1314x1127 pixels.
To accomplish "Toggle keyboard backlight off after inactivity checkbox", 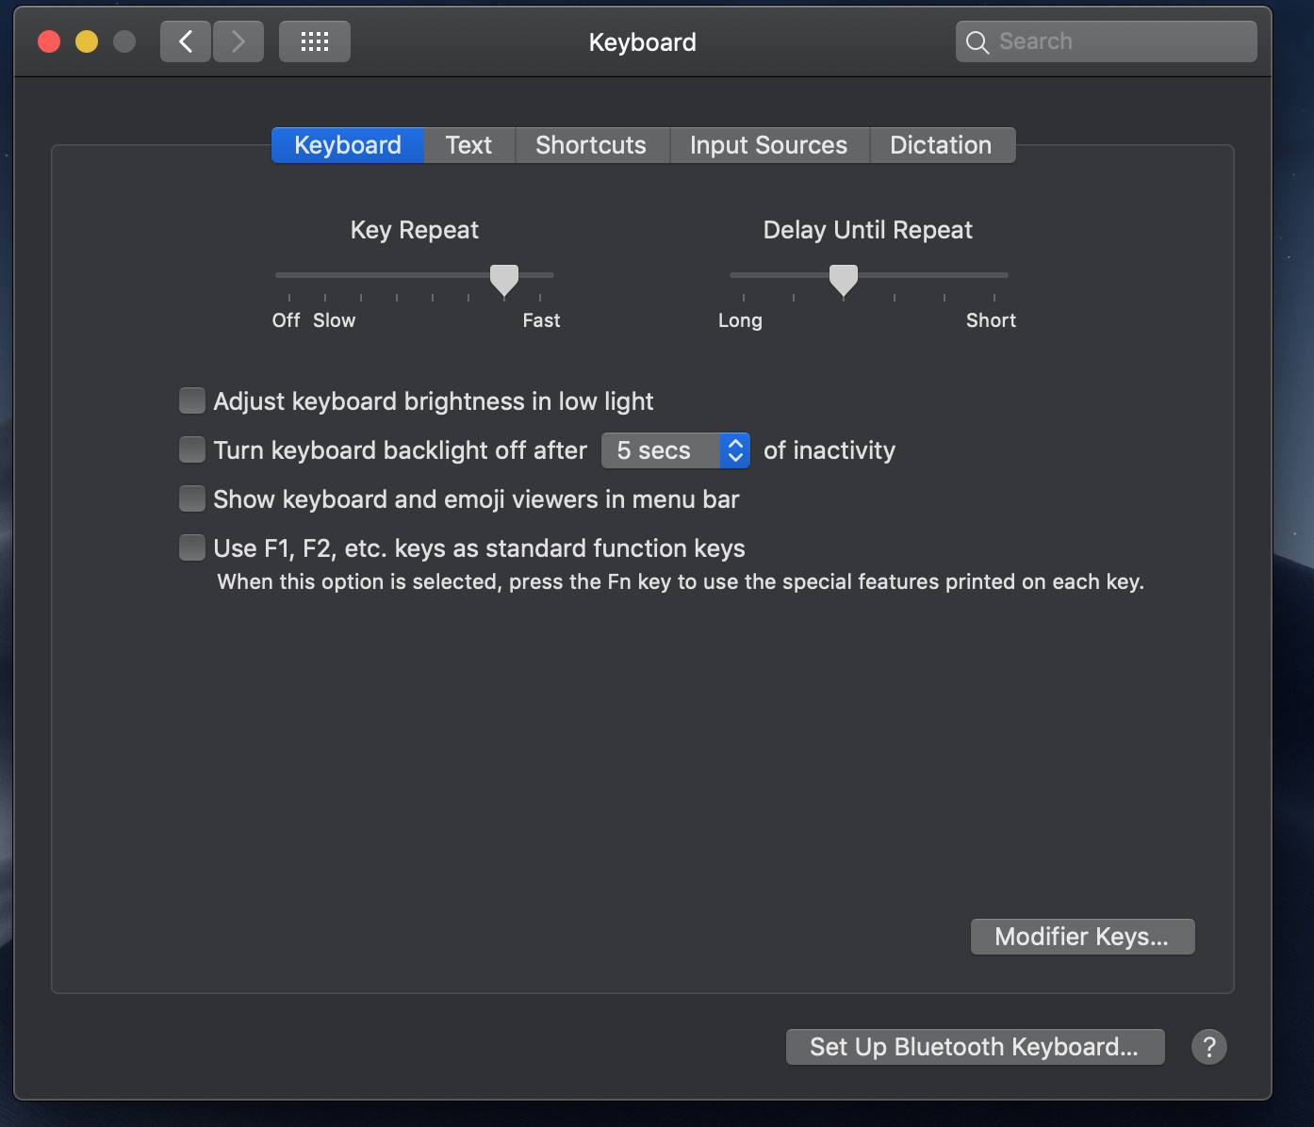I will coord(192,450).
